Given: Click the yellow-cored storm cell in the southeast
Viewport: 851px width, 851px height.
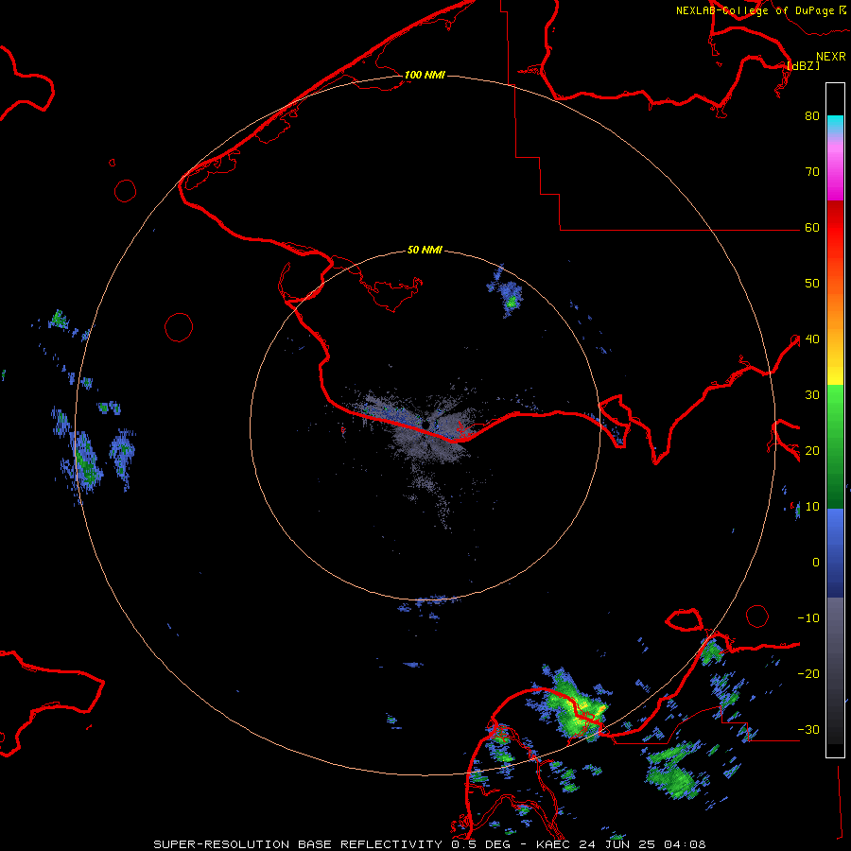Looking at the screenshot, I should coord(577,704).
